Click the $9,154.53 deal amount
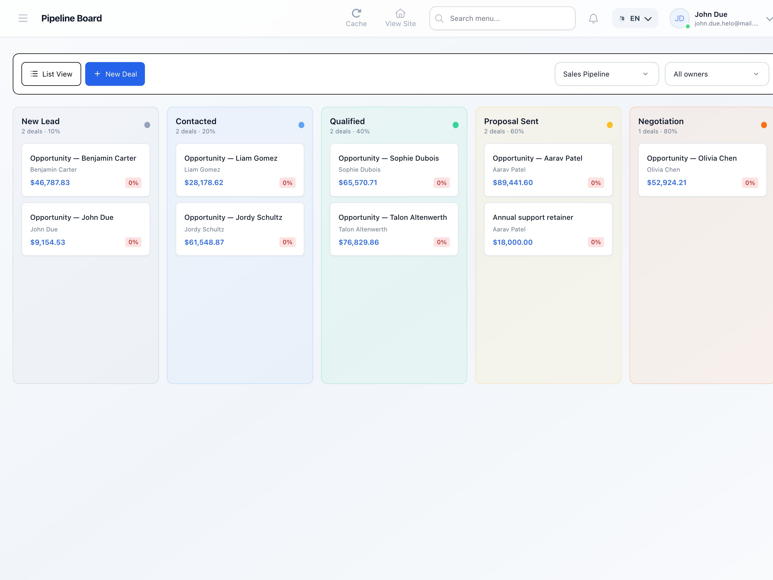The height and width of the screenshot is (580, 773). tap(48, 242)
